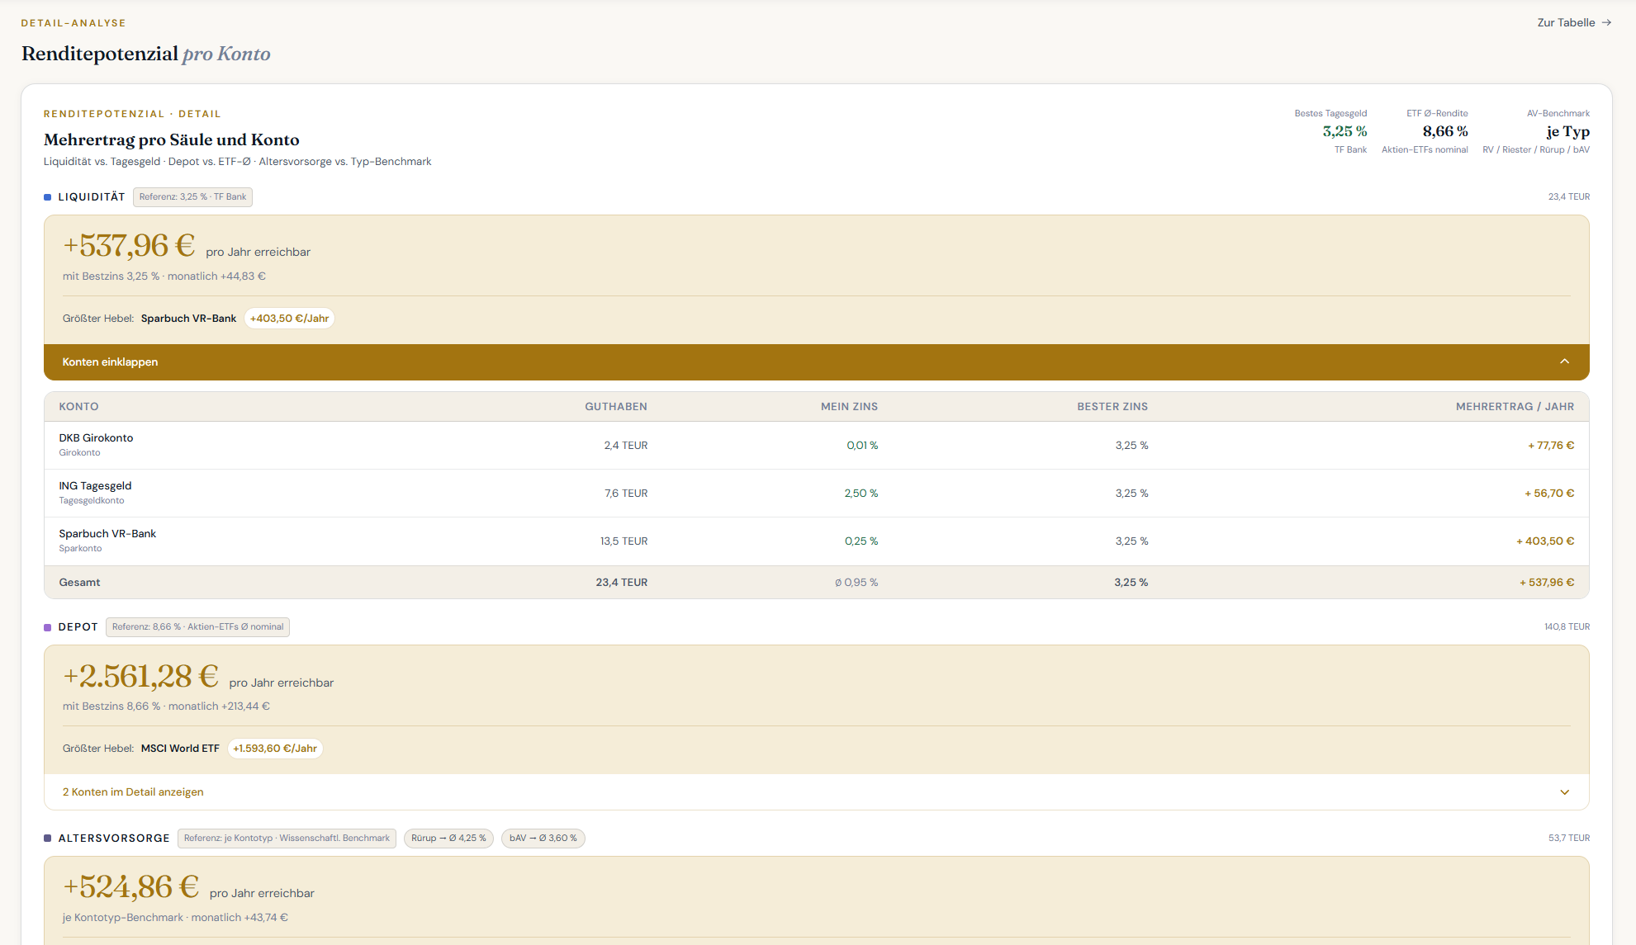This screenshot has width=1636, height=945.
Task: Expand 2 Konten im Detail anzeigen
Action: point(816,792)
